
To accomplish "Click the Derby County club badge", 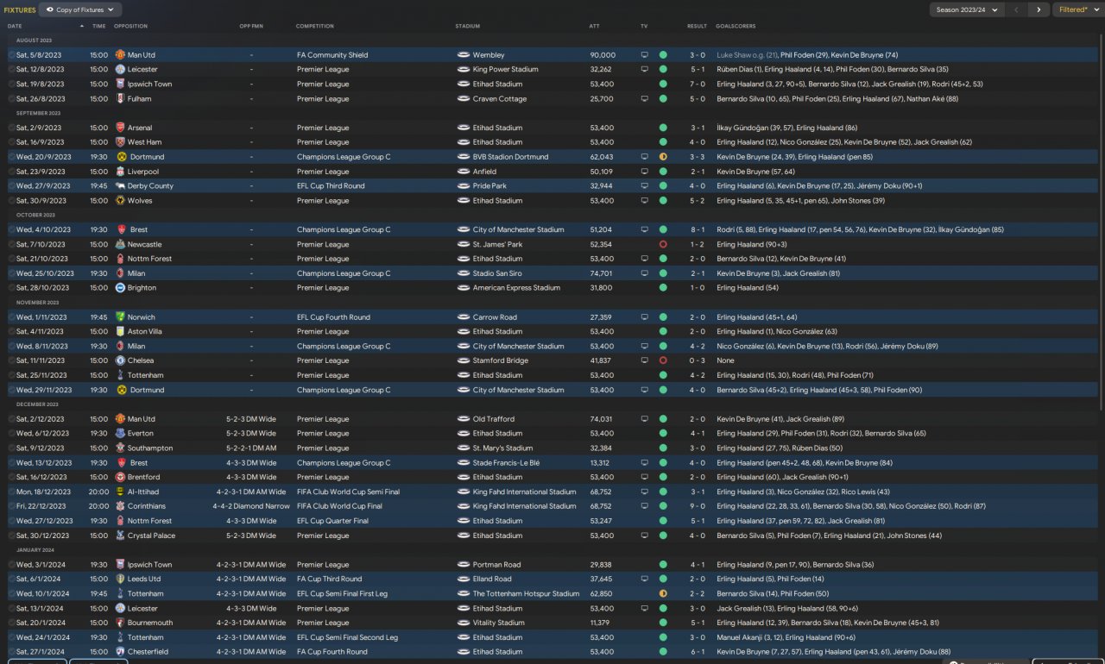I will pos(120,186).
